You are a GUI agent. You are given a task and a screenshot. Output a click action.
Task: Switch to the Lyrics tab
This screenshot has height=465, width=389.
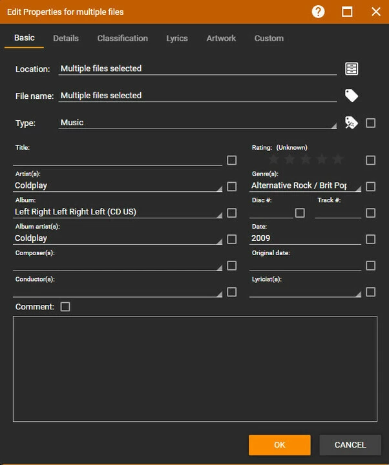click(177, 38)
